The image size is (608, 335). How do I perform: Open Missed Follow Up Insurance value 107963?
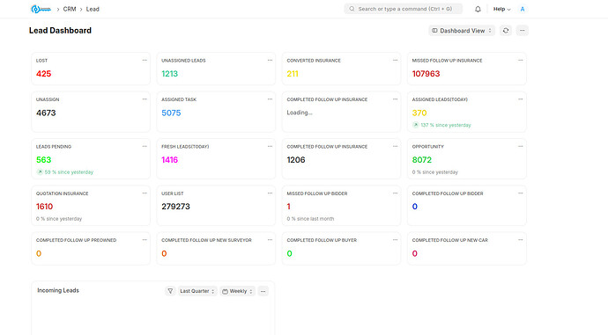tap(426, 74)
